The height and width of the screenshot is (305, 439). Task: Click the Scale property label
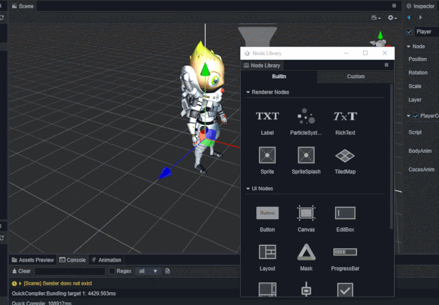(415, 86)
